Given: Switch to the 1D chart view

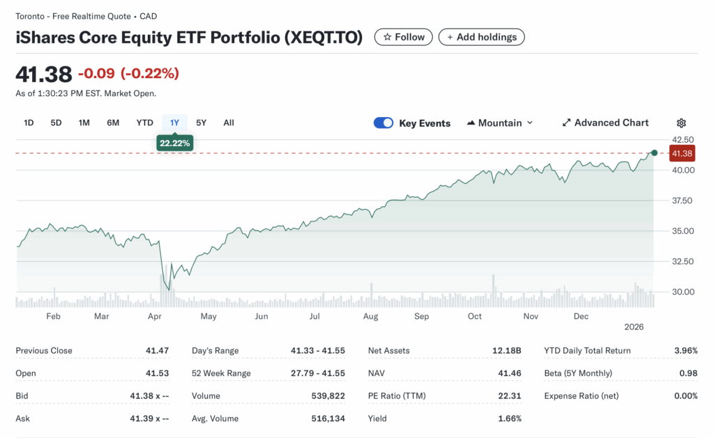Looking at the screenshot, I should coord(29,123).
